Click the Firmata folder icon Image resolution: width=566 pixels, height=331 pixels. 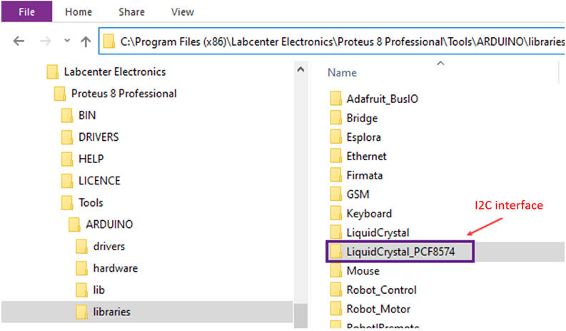[335, 175]
